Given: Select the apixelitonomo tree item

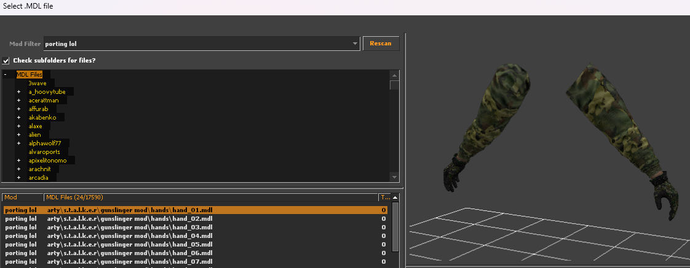Looking at the screenshot, I should 47,161.
